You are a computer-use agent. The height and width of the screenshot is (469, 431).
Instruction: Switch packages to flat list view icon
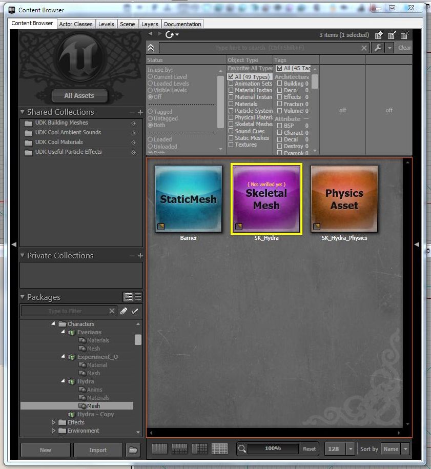click(138, 297)
